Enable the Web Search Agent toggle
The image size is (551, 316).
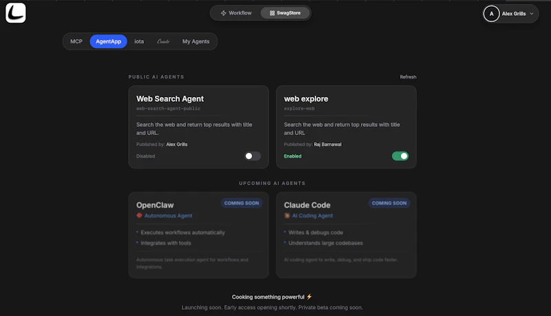(253, 156)
